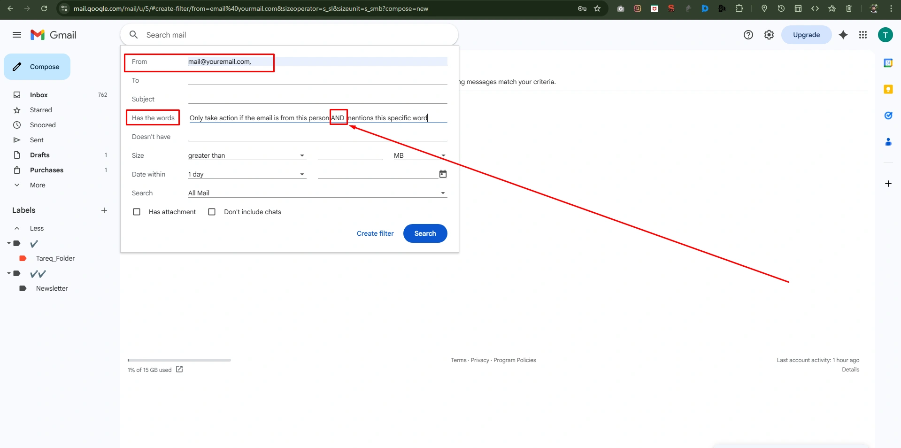
Task: Click the Gmail logo
Action: pos(54,35)
